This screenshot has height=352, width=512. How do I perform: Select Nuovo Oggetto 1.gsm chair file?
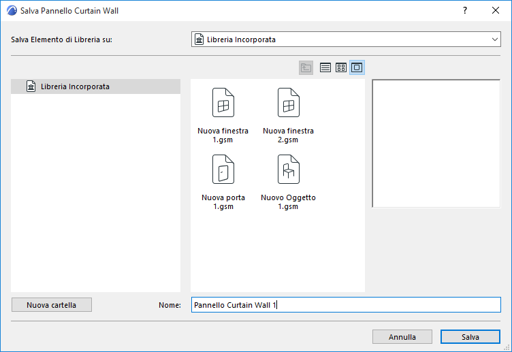[x=288, y=182]
